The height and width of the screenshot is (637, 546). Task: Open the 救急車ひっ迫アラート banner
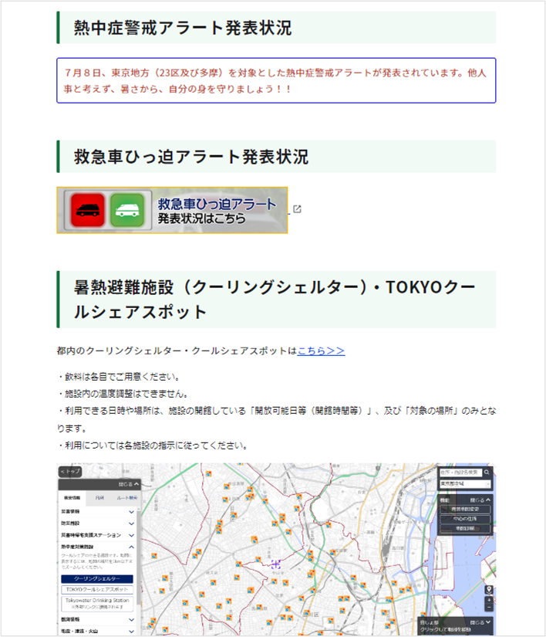(x=172, y=210)
